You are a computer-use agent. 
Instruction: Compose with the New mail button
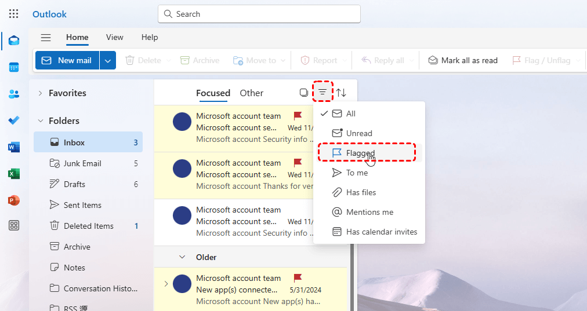67,61
